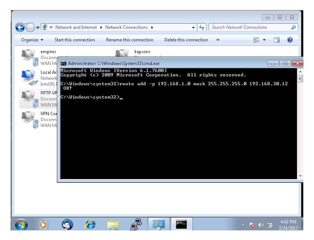Show hidden tray icons arrow
Viewport: 314px width, 240px height.
pos(243,225)
